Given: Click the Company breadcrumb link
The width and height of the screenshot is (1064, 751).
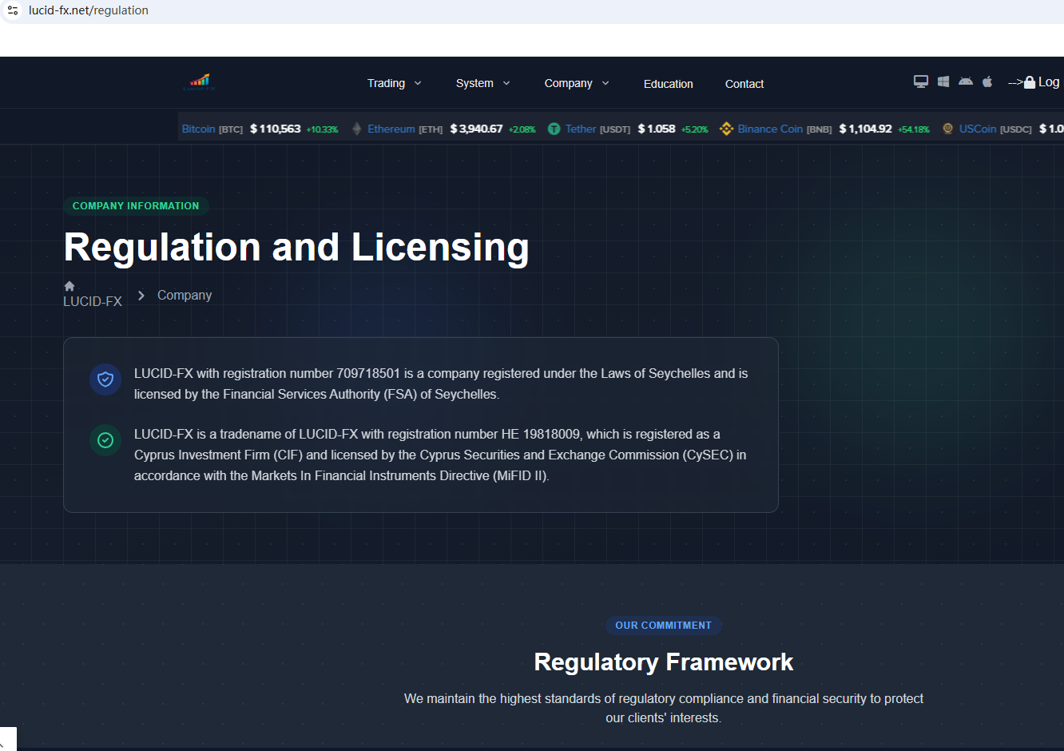Looking at the screenshot, I should coord(185,295).
